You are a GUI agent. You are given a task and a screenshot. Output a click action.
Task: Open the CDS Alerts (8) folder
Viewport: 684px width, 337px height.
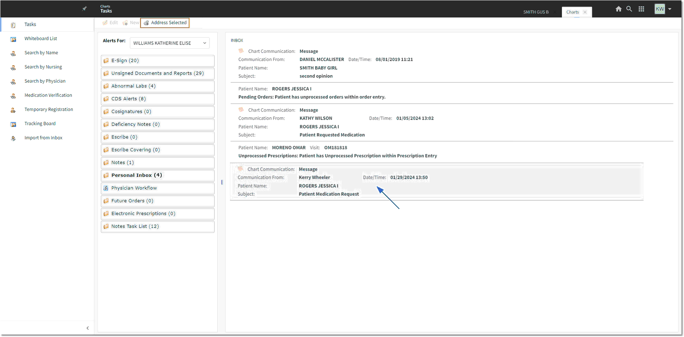coord(158,99)
